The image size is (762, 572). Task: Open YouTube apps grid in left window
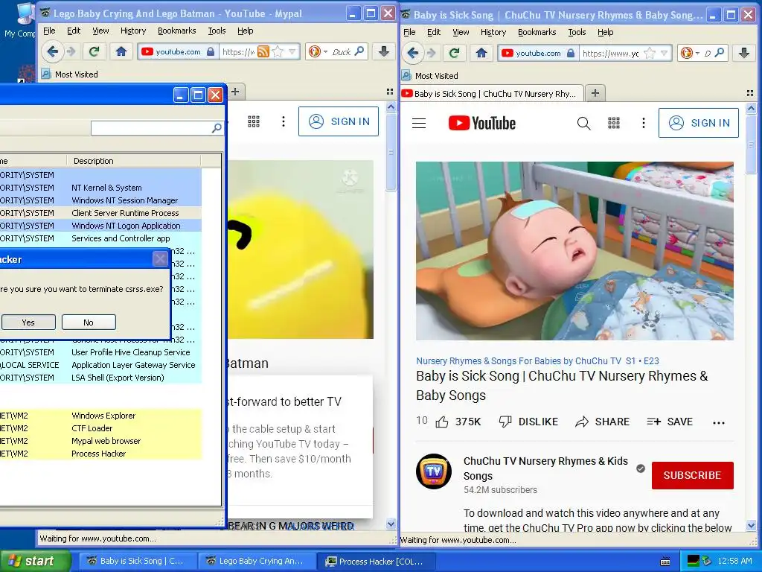click(x=254, y=121)
